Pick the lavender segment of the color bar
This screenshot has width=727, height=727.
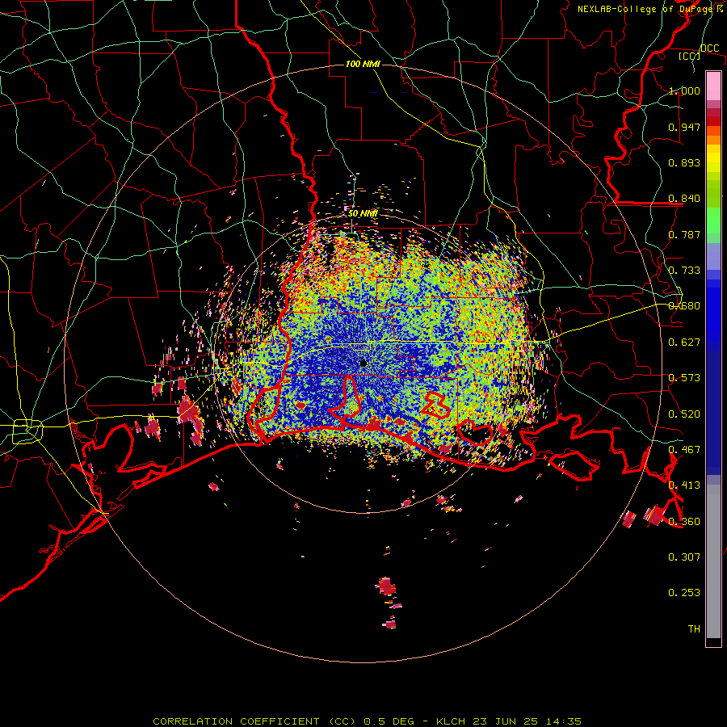[x=713, y=256]
